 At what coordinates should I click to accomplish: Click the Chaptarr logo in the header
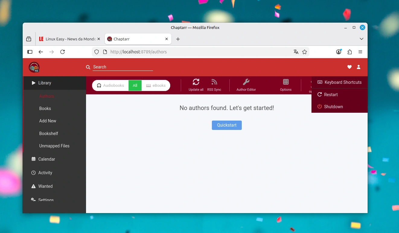[34, 67]
